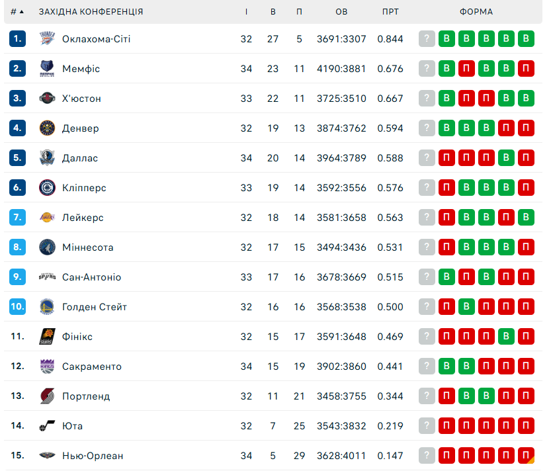The height and width of the screenshot is (473, 551).
Task: Click the Utah Jazz logo
Action: [47, 426]
